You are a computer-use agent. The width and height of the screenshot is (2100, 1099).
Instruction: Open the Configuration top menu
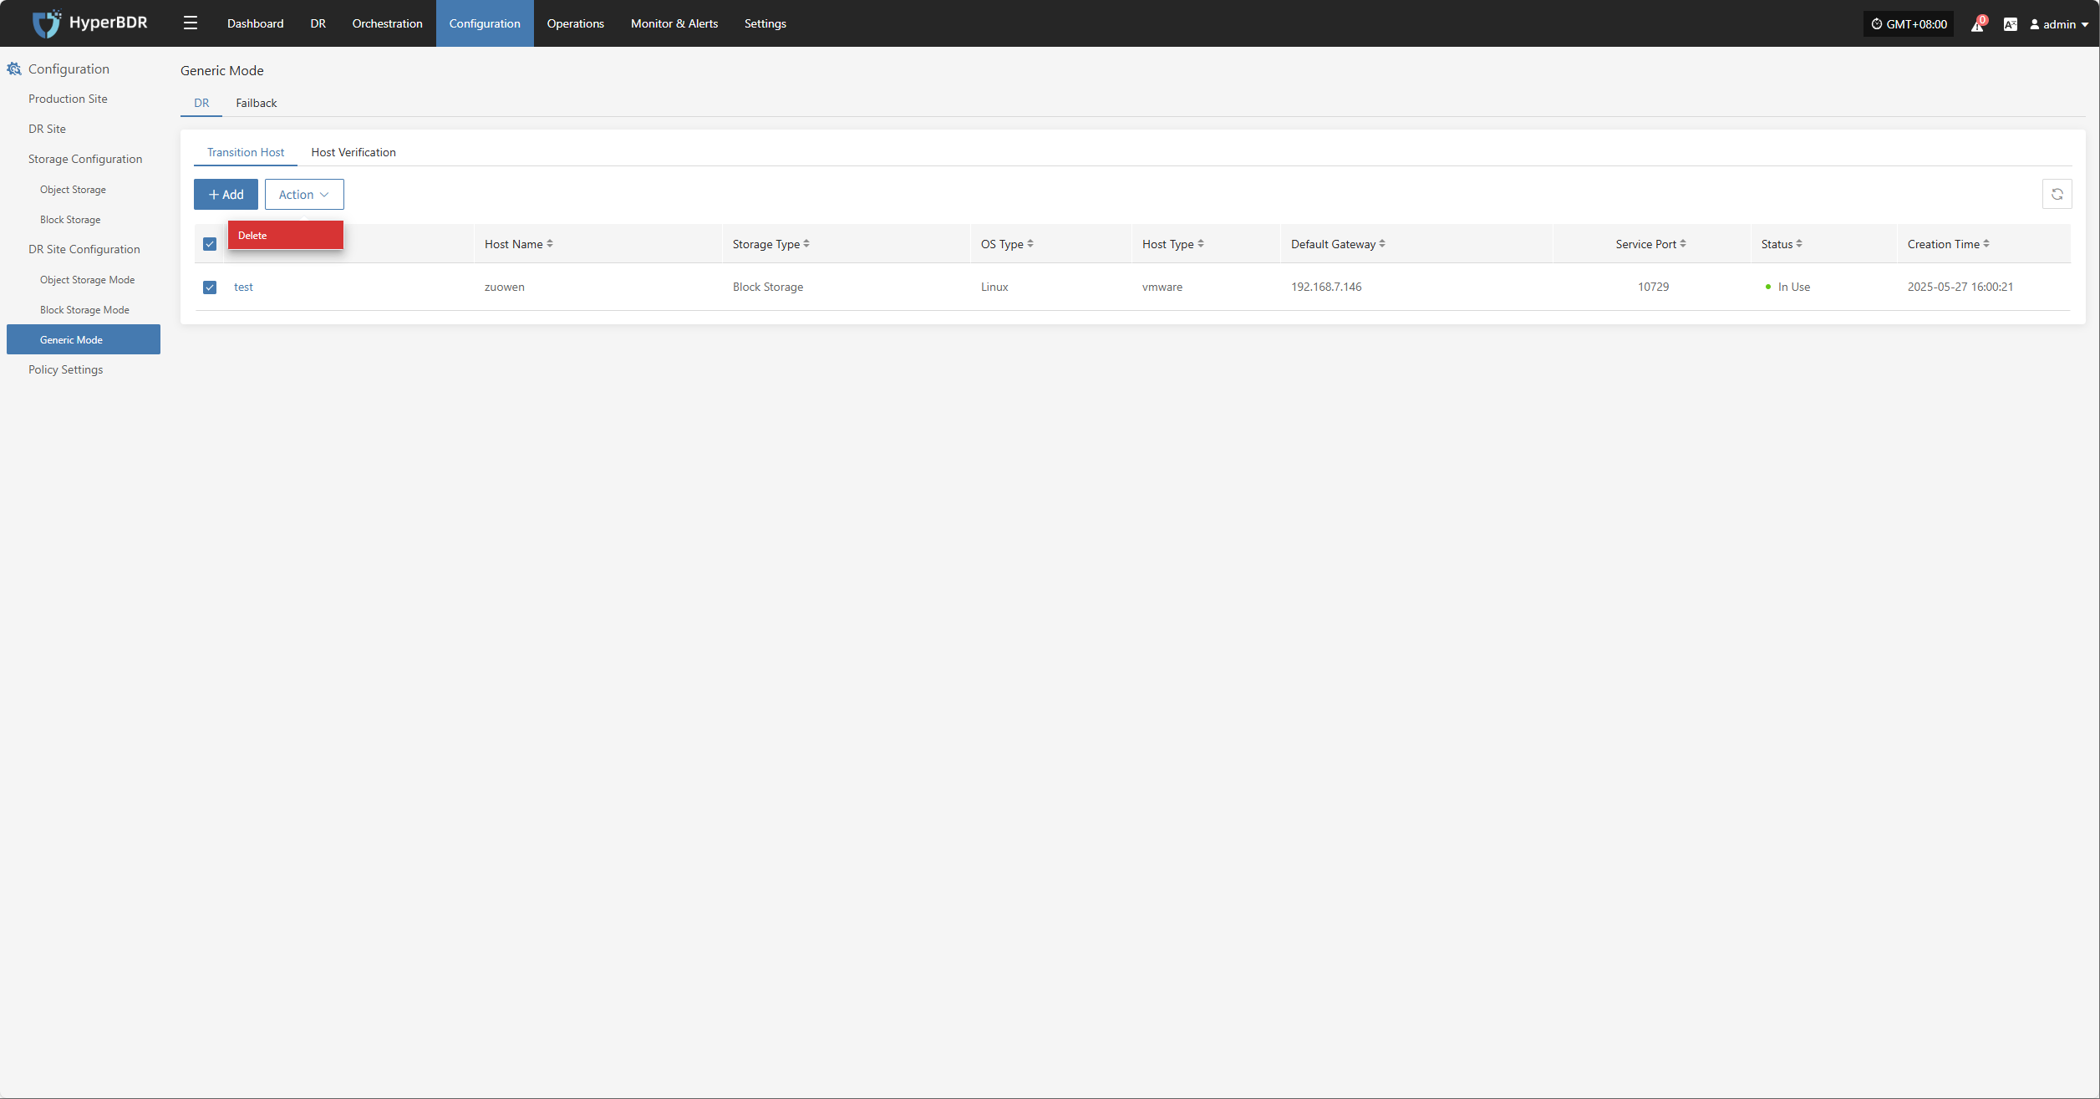pyautogui.click(x=485, y=23)
